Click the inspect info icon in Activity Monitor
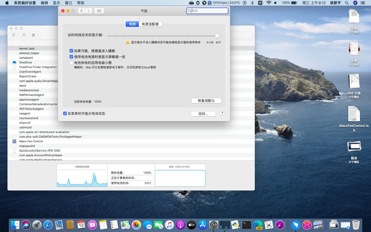 (24, 35)
